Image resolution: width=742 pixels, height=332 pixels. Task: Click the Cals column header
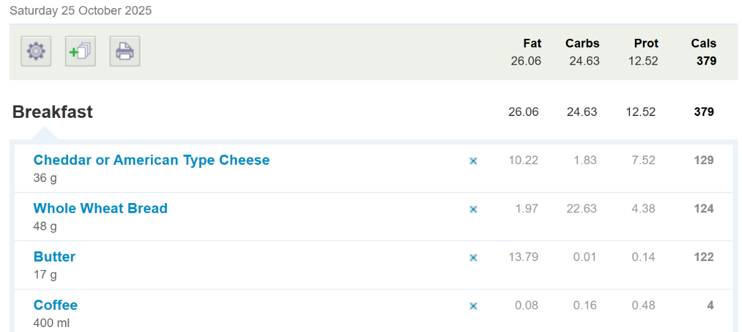pos(703,43)
